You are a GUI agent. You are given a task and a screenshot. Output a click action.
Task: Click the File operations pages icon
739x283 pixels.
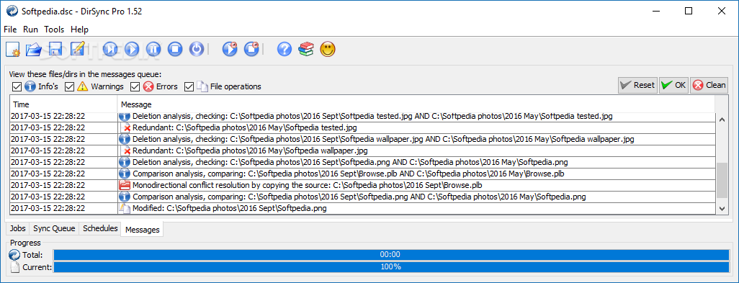[202, 86]
